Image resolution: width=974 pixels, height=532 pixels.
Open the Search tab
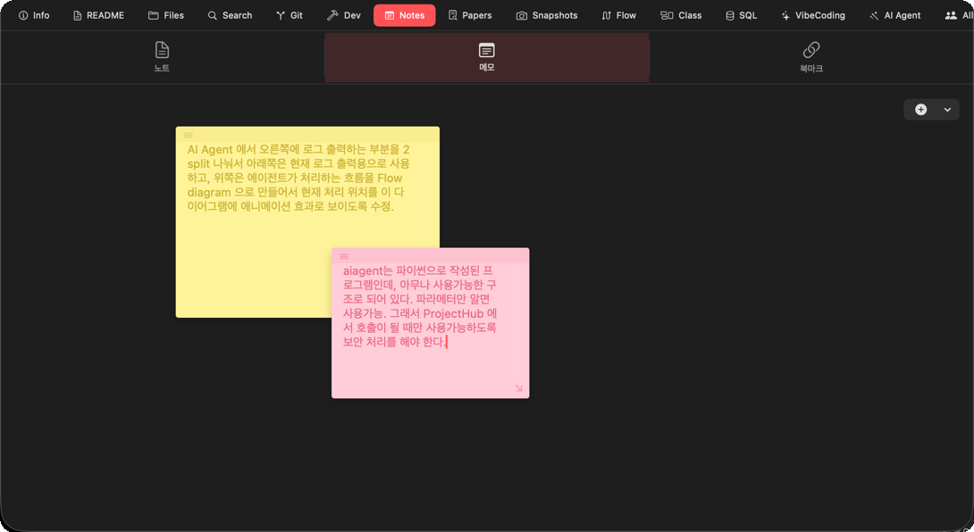pyautogui.click(x=229, y=15)
